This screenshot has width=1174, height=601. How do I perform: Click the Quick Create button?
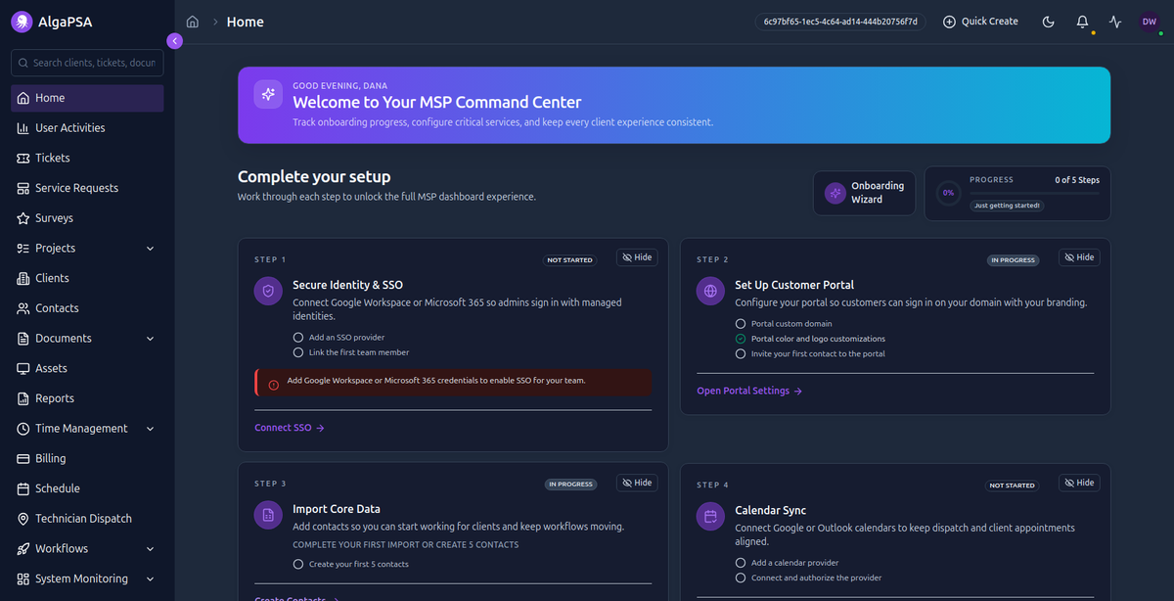[x=980, y=22]
